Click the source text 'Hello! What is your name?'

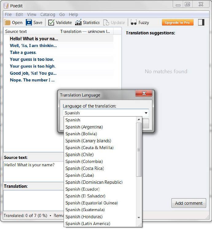[x=29, y=165]
